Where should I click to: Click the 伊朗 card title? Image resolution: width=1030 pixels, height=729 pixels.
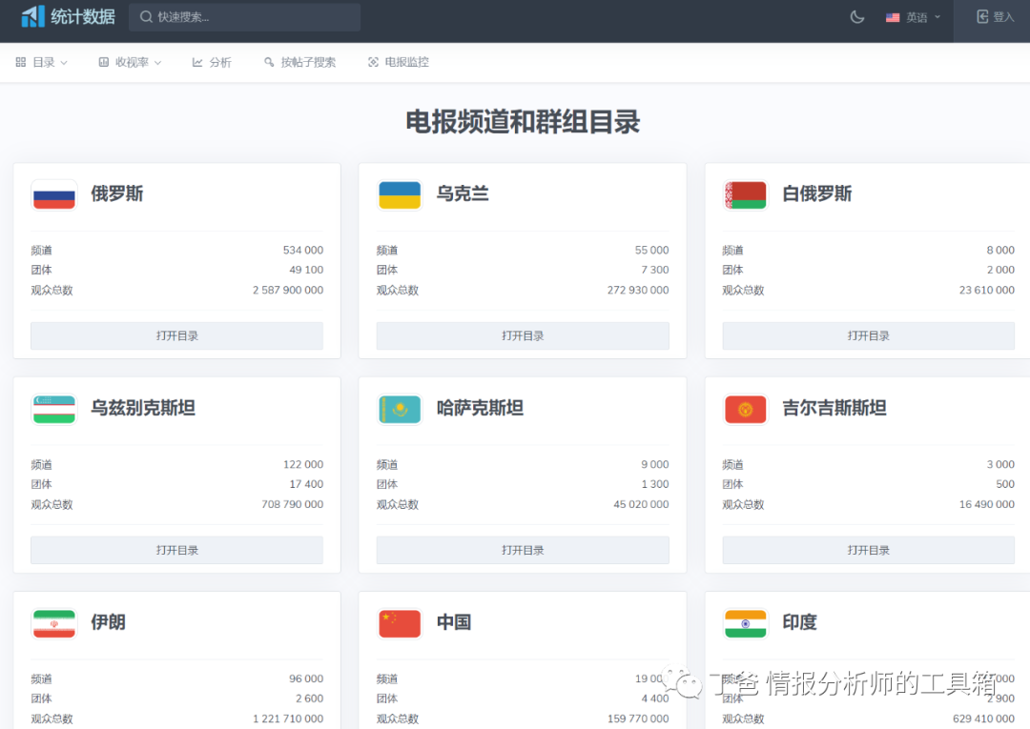[109, 622]
